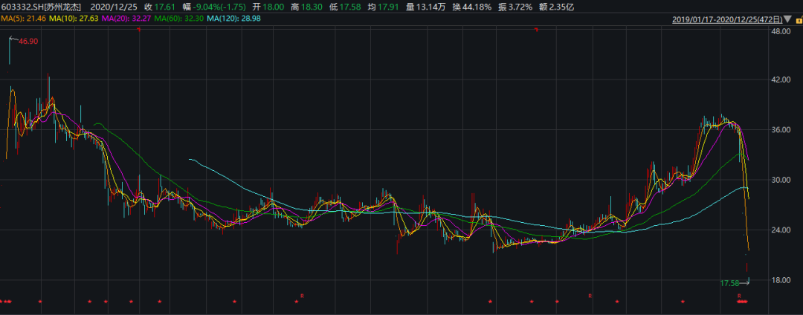This screenshot has width=803, height=315.
Task: Click opening price 开 18.00
Action: [268, 7]
